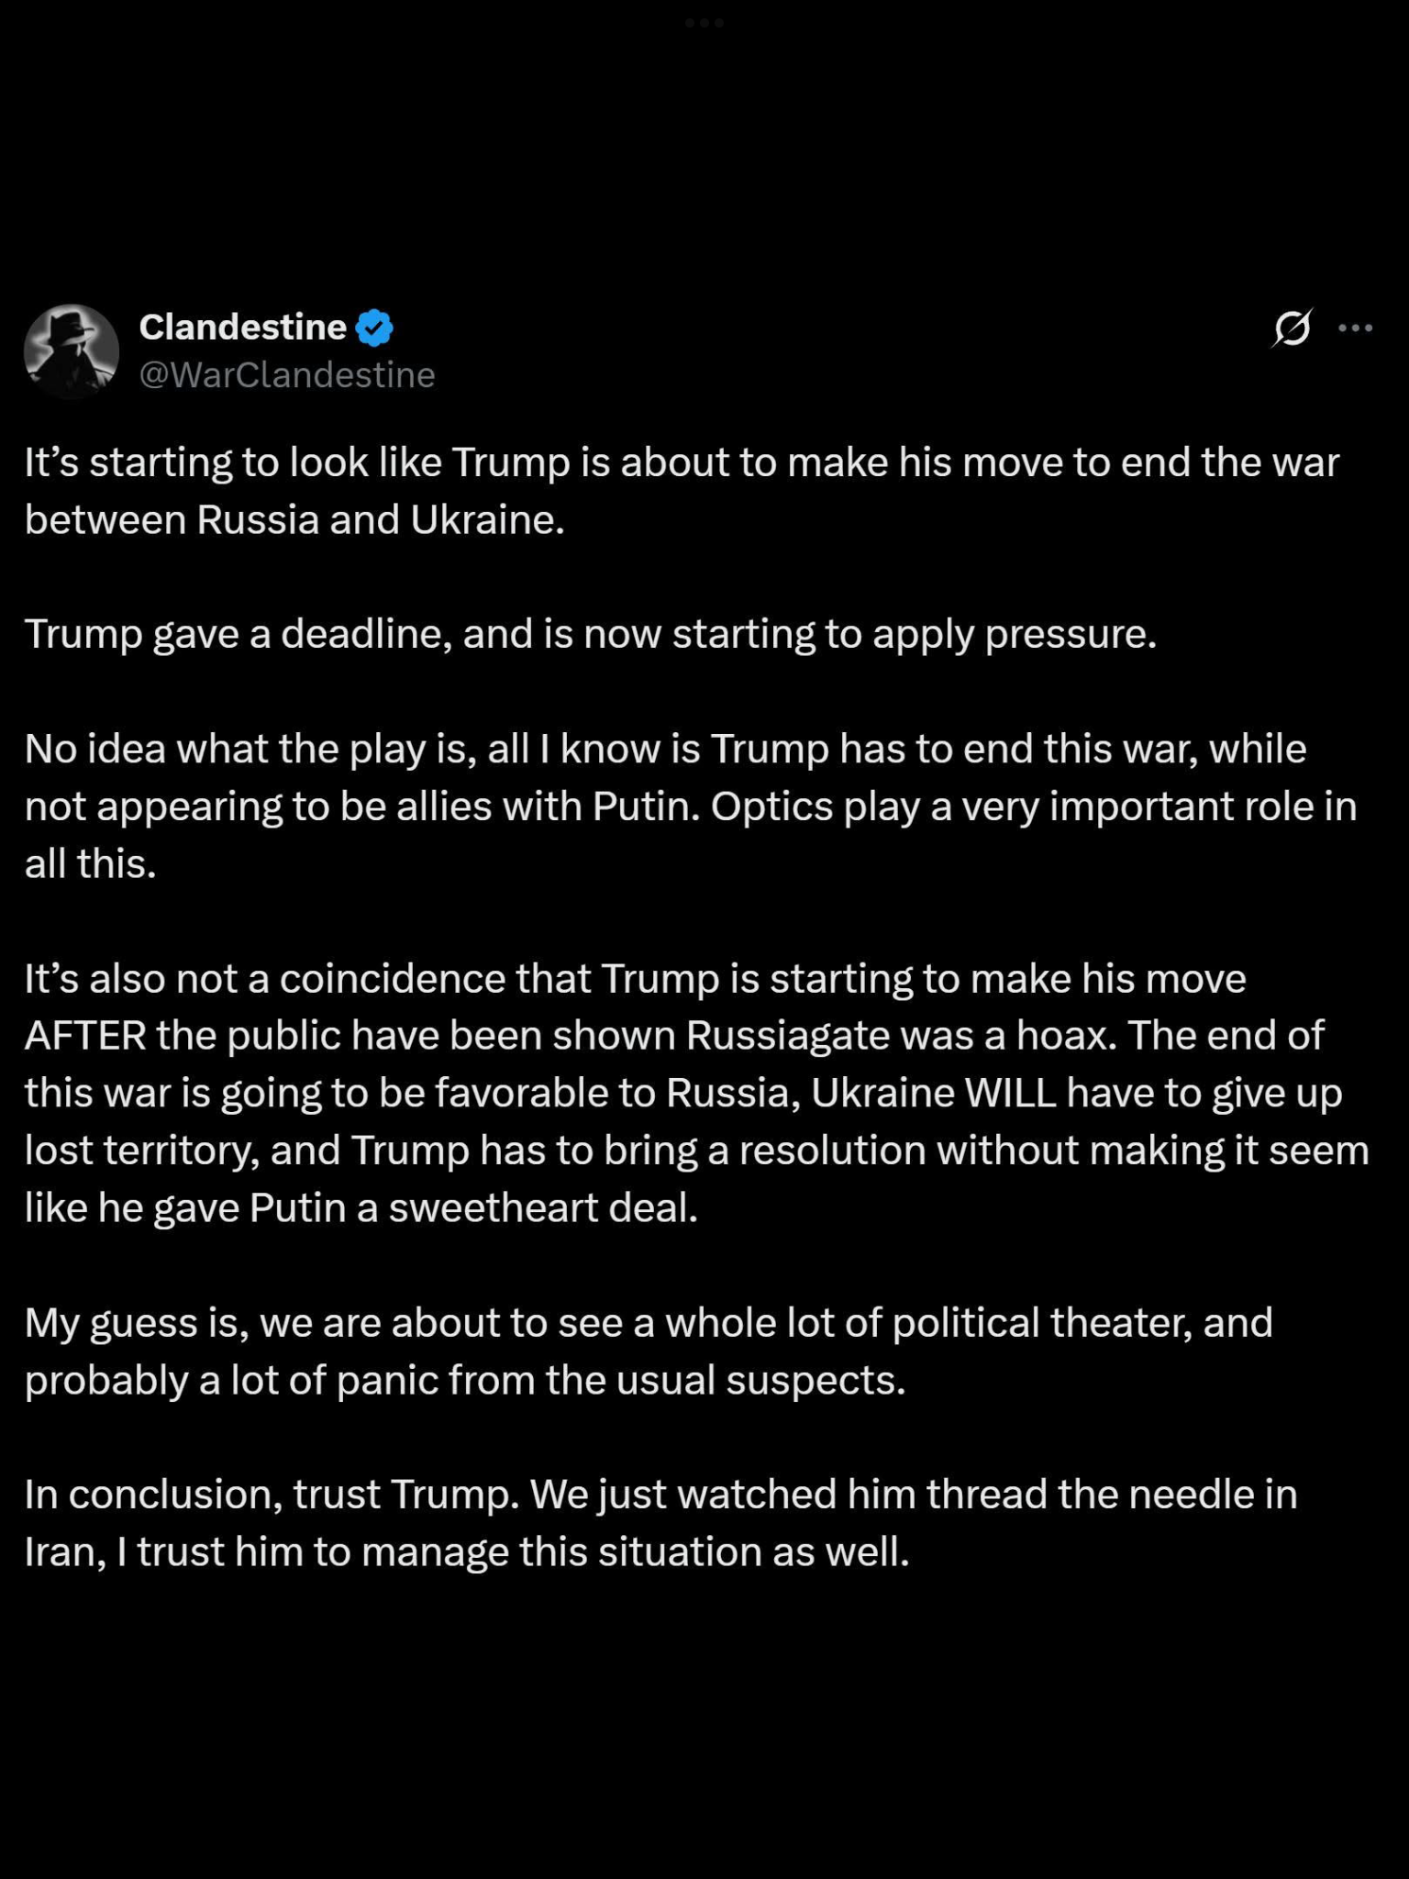Click the line starting "My guess is"

[649, 1322]
